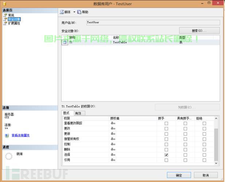Click the table icon beside the T1 row
The image size is (225, 182).
pyautogui.click(x=65, y=42)
